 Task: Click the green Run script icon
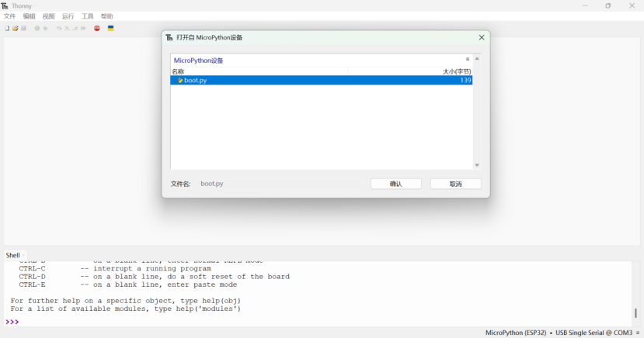pos(37,28)
